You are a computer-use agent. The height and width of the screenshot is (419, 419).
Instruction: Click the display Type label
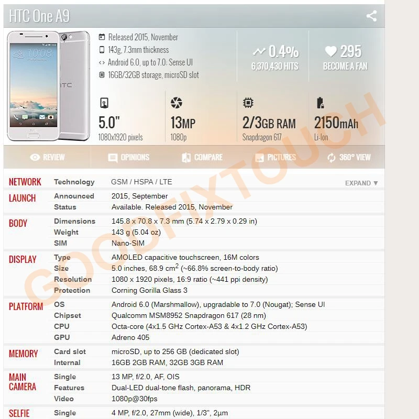pyautogui.click(x=62, y=257)
